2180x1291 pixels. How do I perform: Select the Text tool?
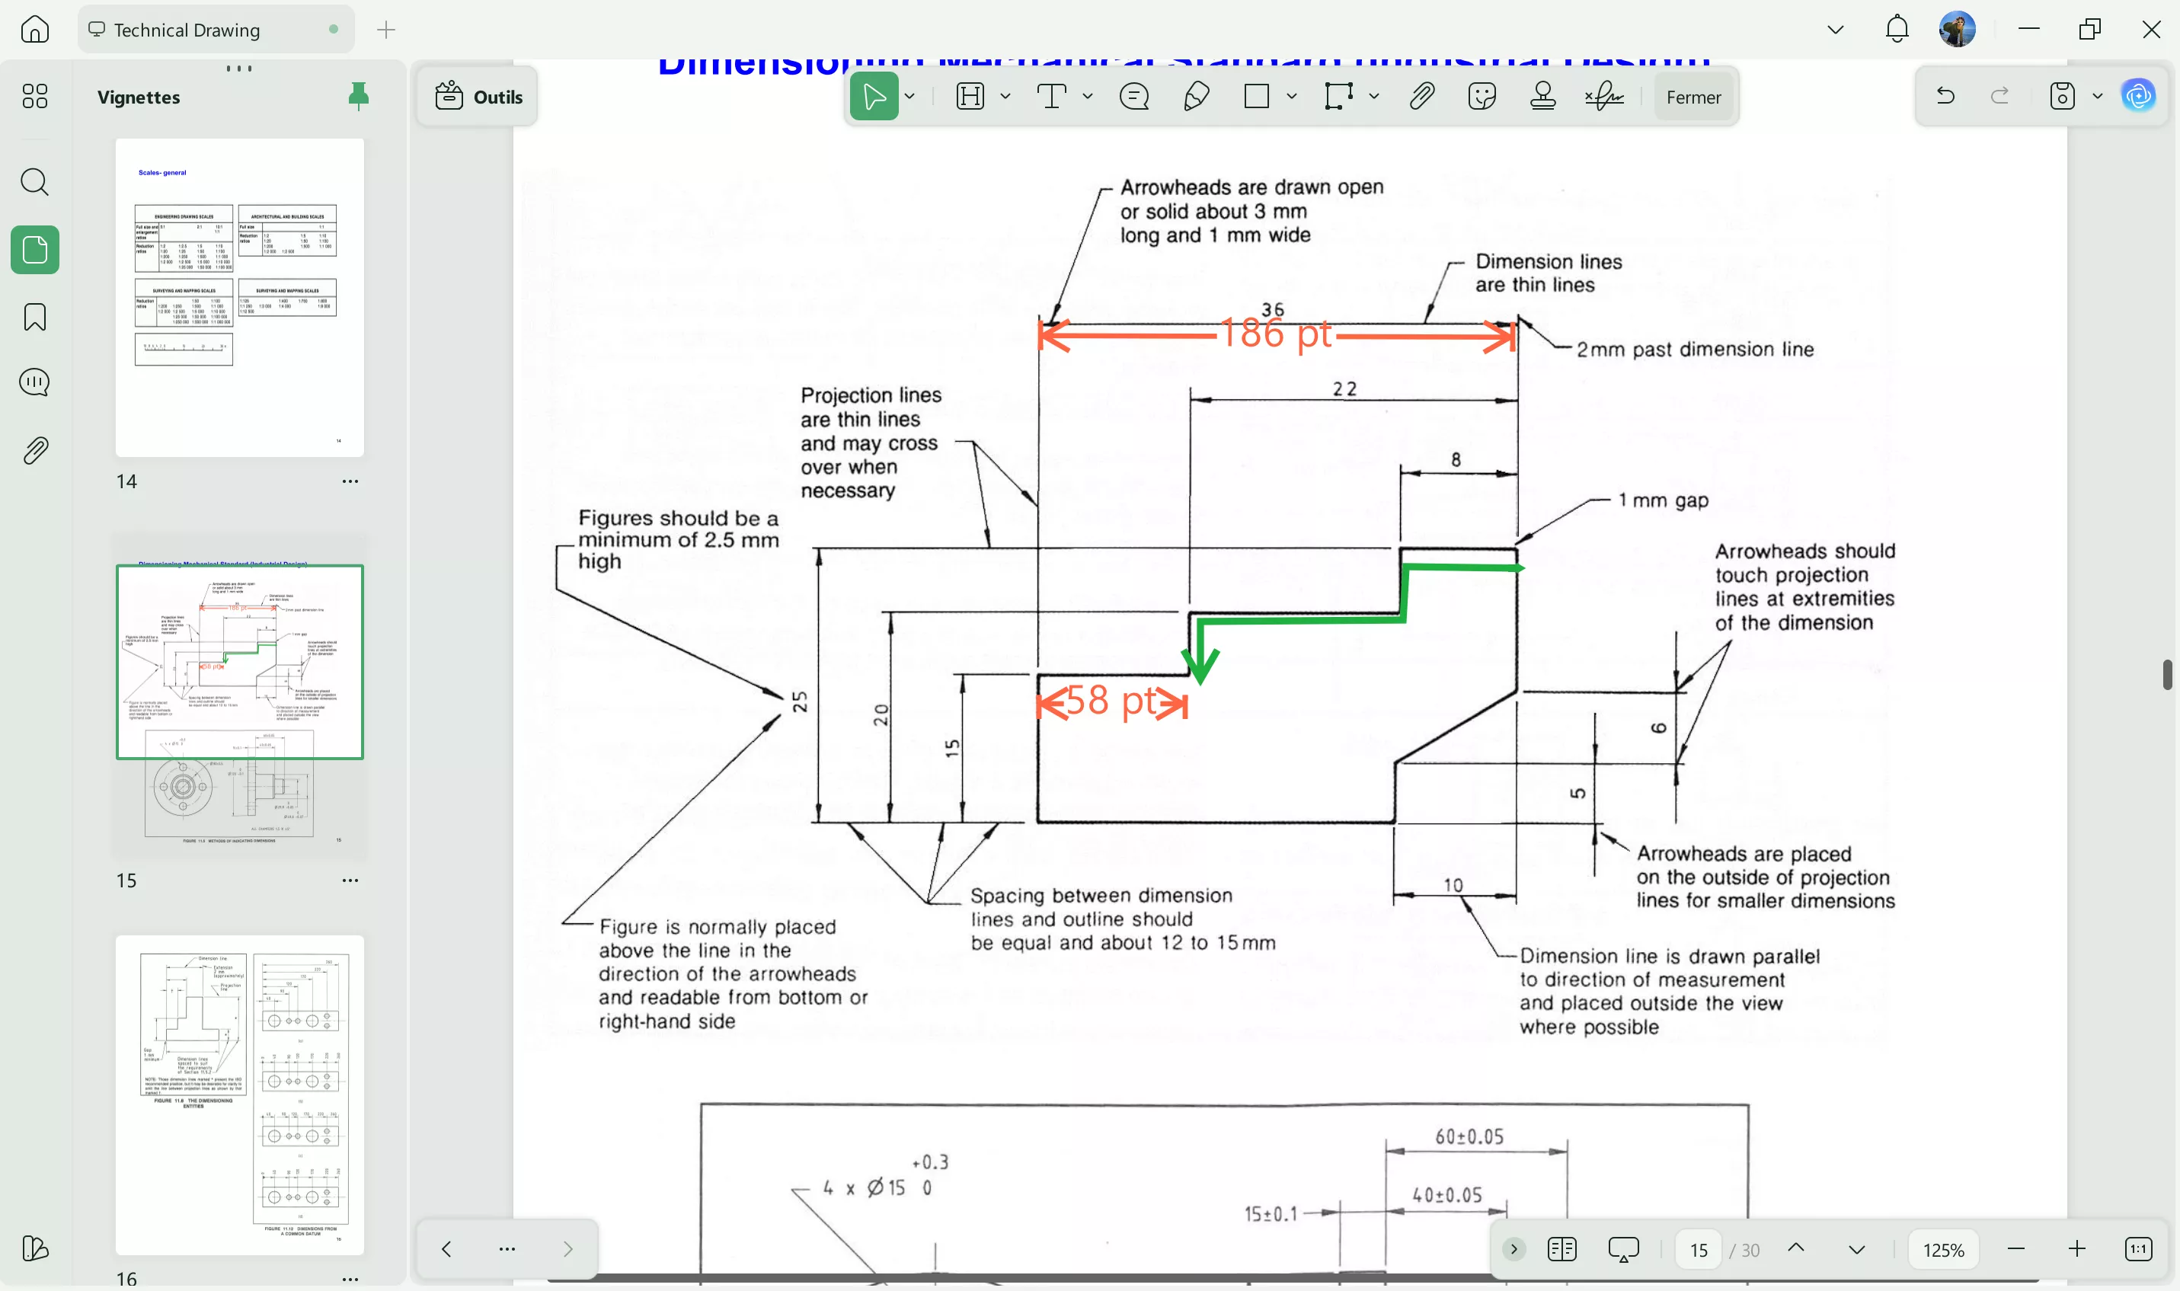[1053, 96]
